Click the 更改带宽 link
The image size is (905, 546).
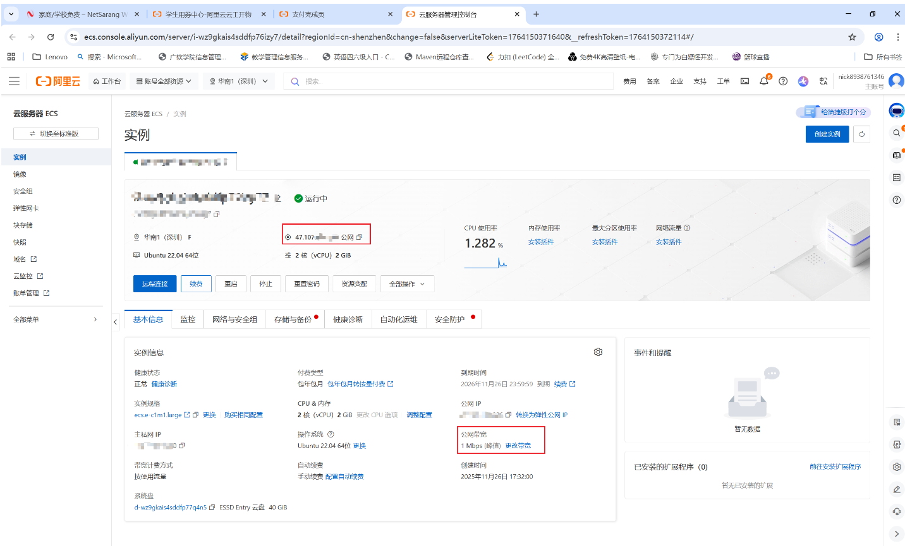pyautogui.click(x=518, y=446)
